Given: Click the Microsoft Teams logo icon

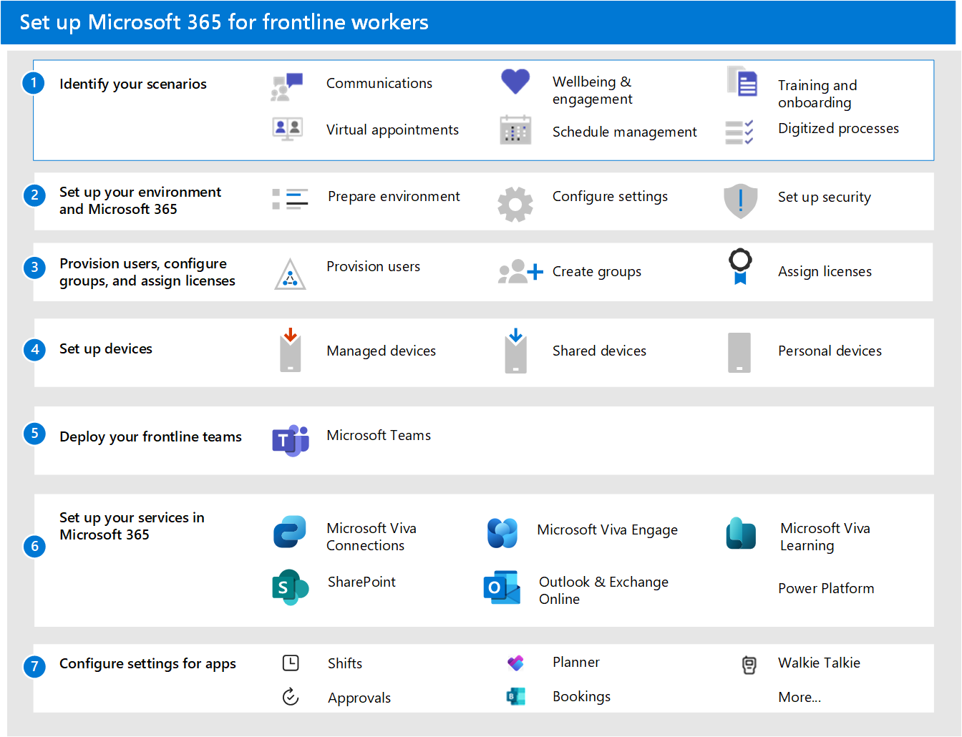Looking at the screenshot, I should 290,440.
